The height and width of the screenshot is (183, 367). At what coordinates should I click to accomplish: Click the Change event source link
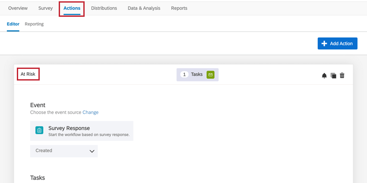pyautogui.click(x=90, y=112)
